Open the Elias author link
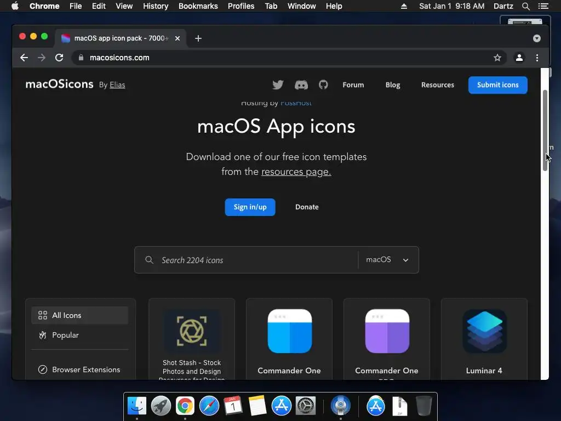This screenshot has width=561, height=421. coord(117,85)
